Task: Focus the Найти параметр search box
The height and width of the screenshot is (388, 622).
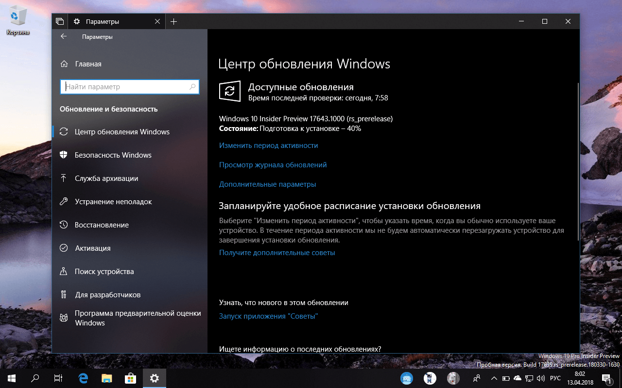Action: click(x=129, y=87)
